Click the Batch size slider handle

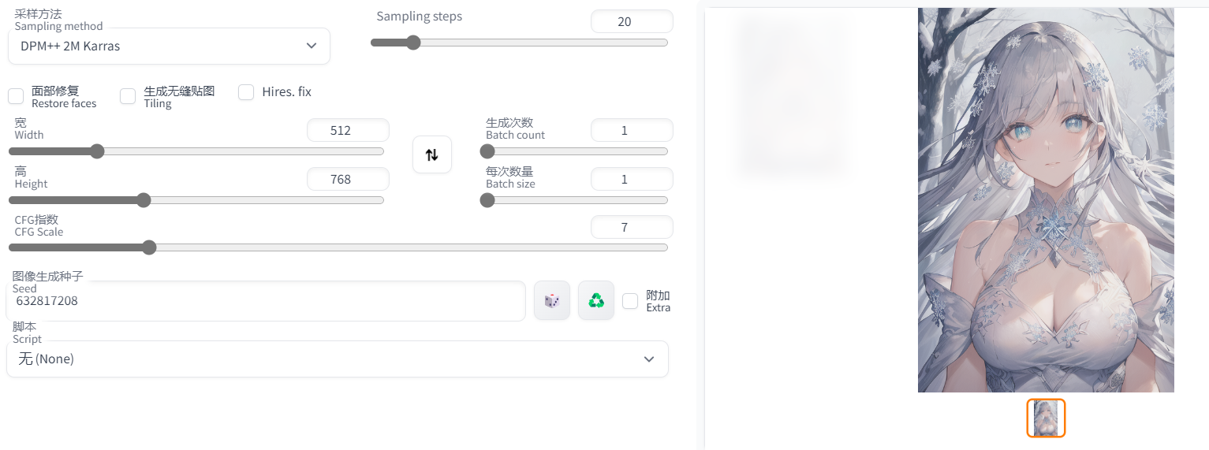pos(487,200)
